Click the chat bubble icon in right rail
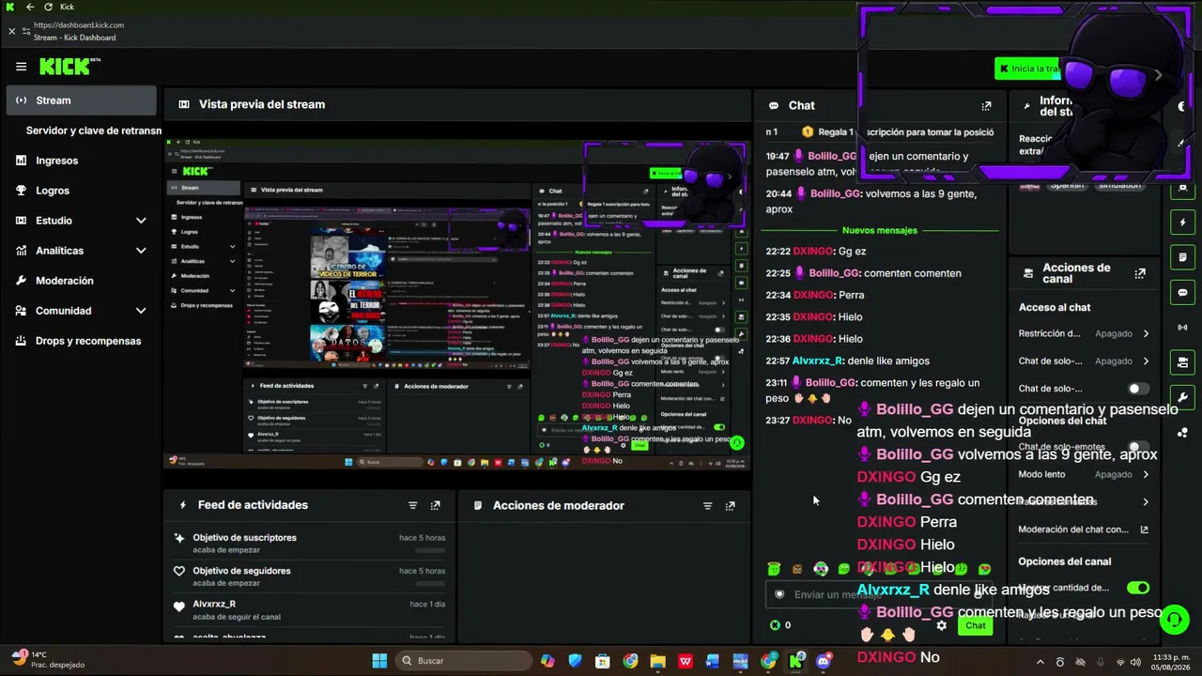This screenshot has height=676, width=1202. pos(1182,292)
